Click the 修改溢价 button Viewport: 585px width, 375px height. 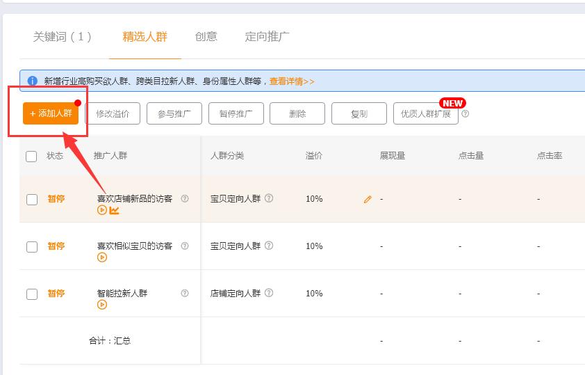point(113,113)
